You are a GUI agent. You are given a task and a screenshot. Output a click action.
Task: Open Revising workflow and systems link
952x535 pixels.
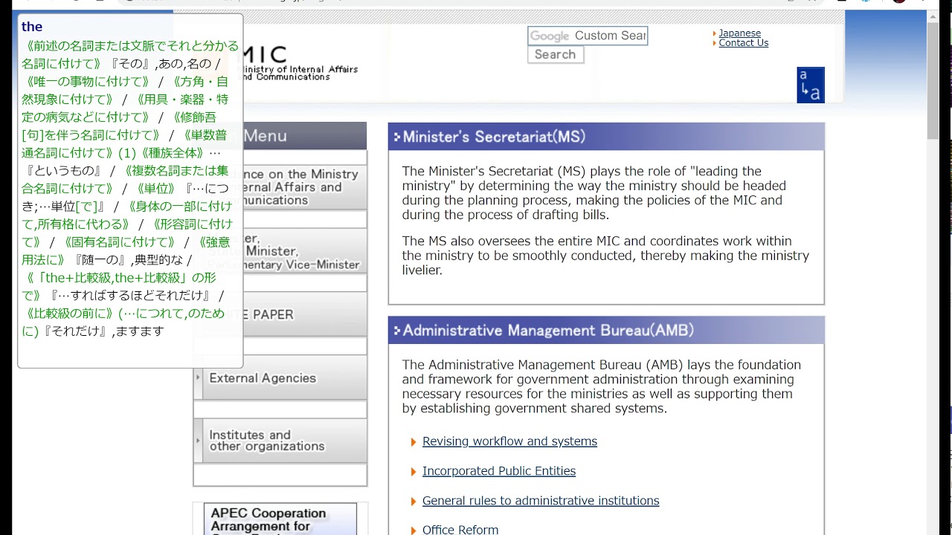(x=509, y=441)
